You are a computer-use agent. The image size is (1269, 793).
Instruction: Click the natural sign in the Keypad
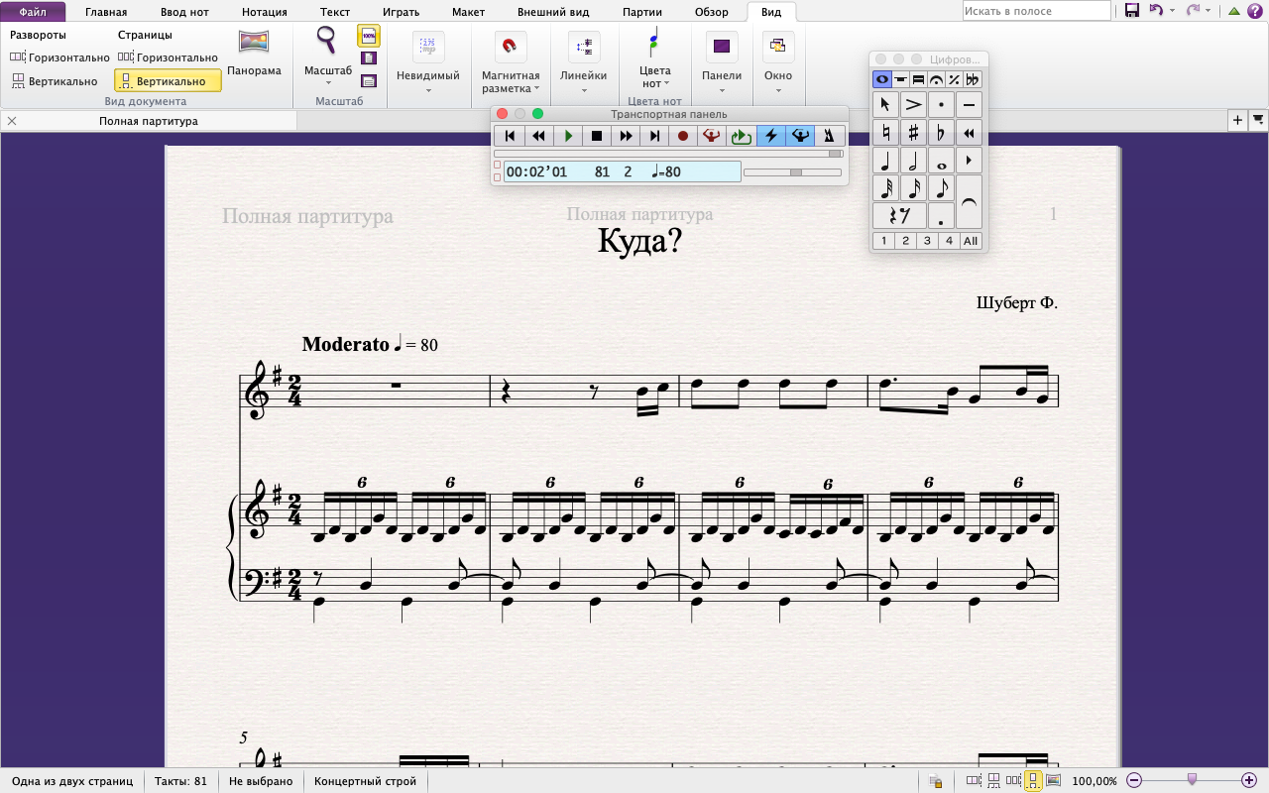(885, 133)
